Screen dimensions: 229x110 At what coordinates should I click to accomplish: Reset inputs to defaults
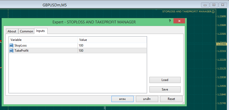171,99
